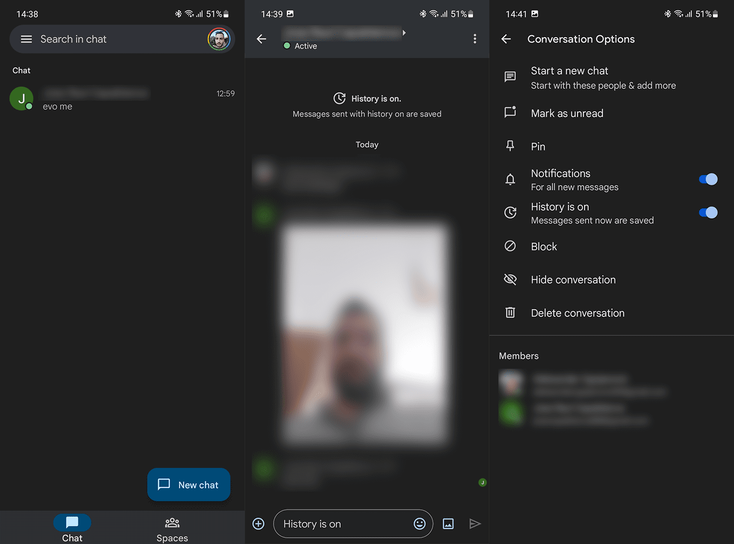Tap the history clock icon in options

point(510,213)
